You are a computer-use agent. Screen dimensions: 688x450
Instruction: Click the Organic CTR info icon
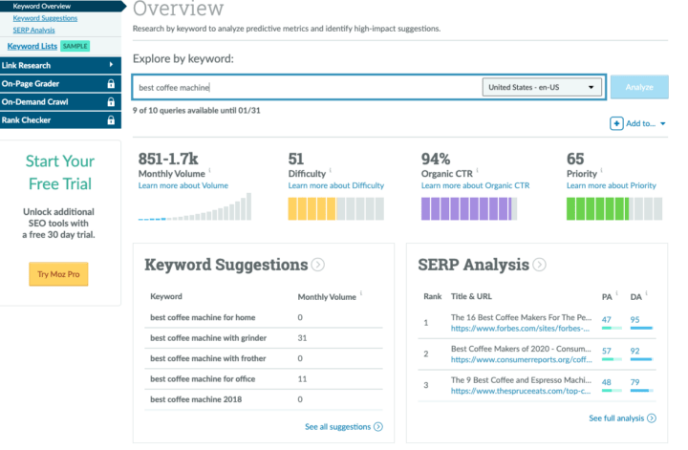tap(478, 170)
